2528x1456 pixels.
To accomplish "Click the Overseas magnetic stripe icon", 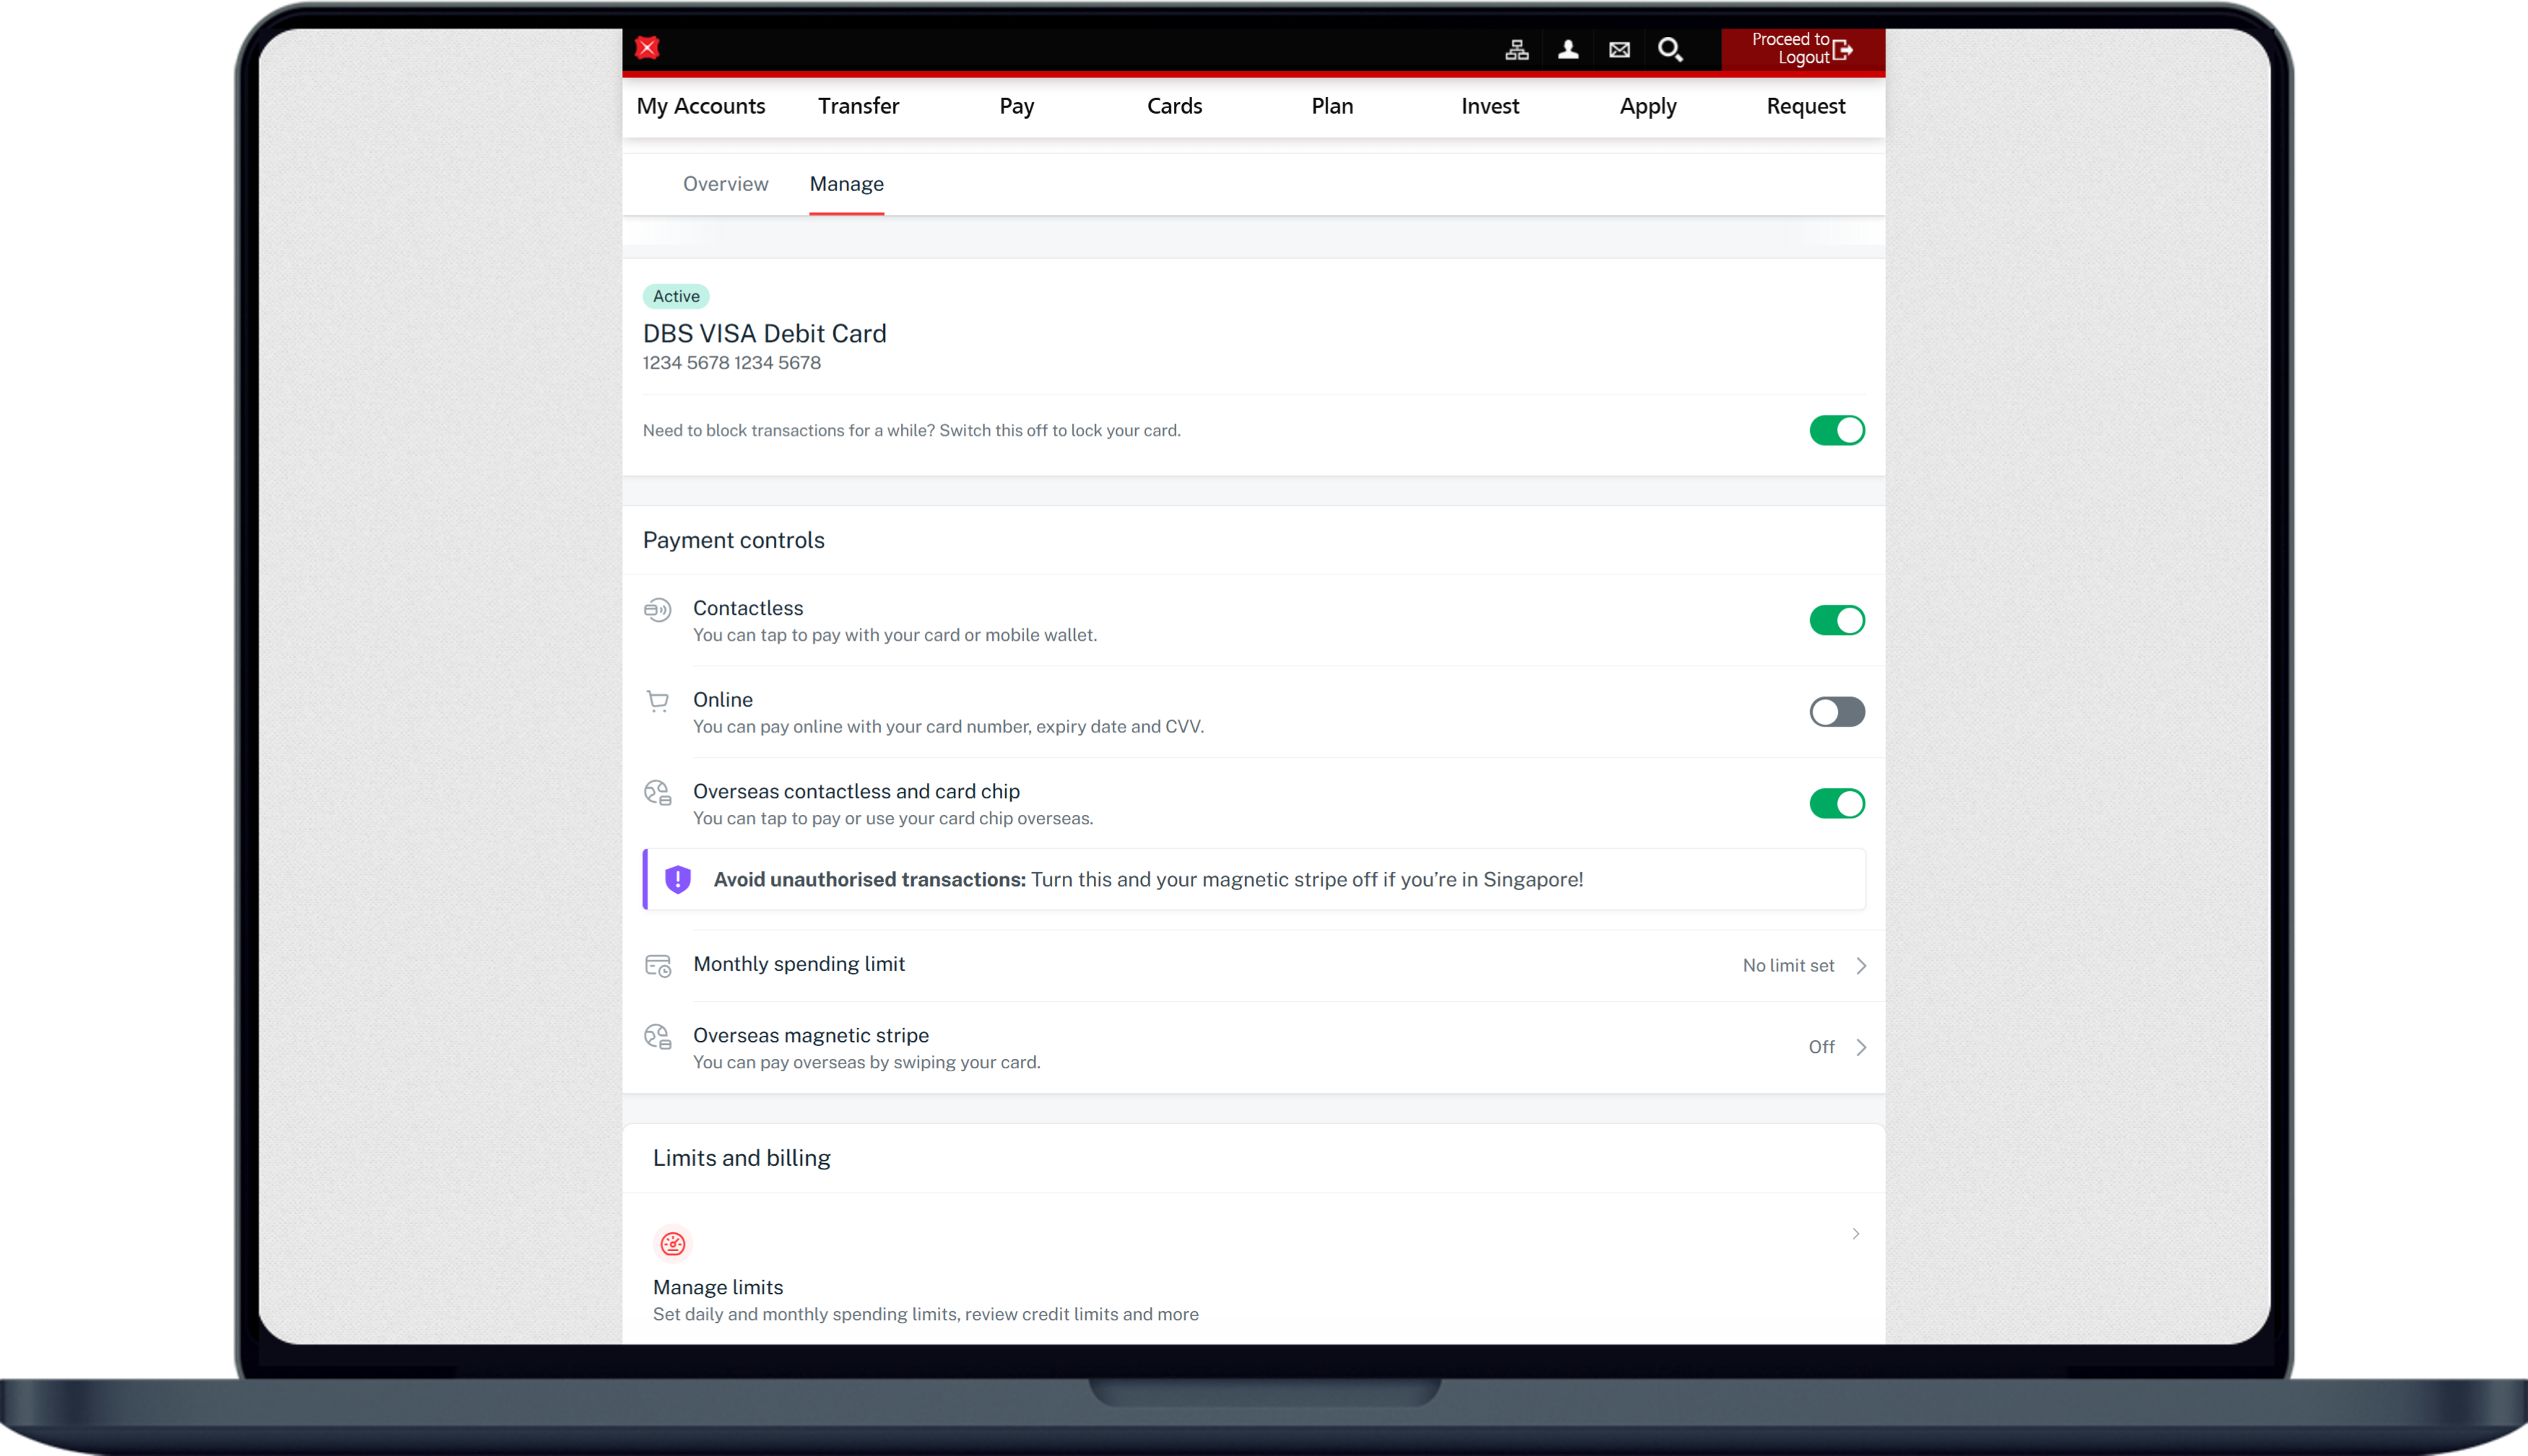I will click(657, 1037).
